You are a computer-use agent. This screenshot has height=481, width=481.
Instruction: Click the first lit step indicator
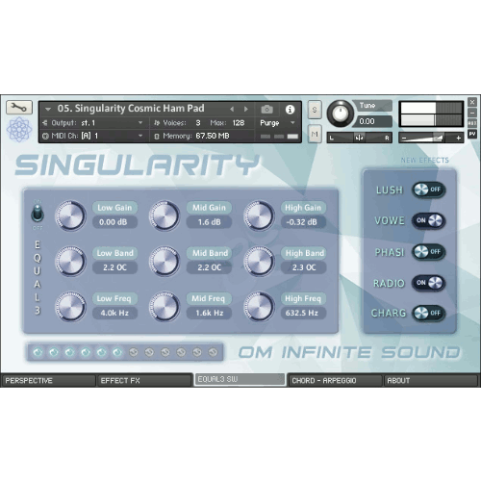point(38,352)
